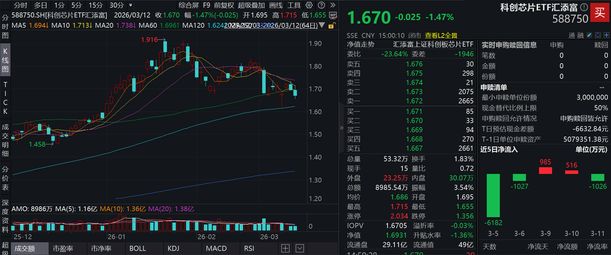Select the 30分 period
611x255 pixels.
click(117, 5)
